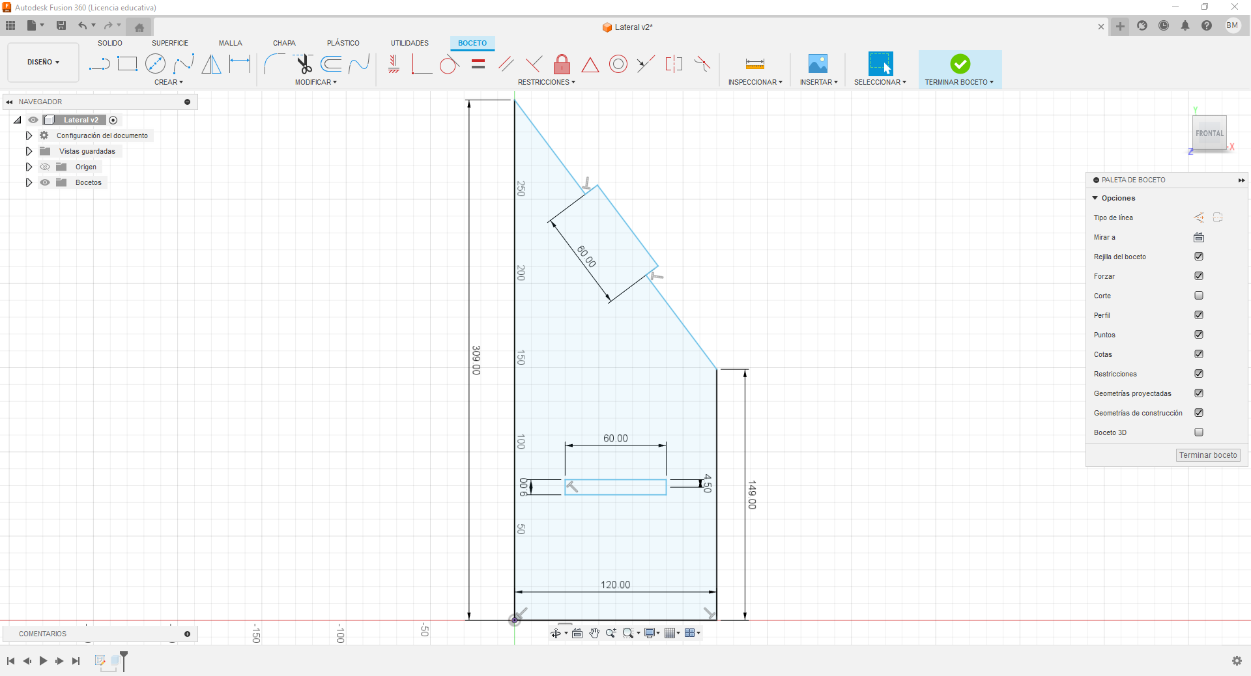The height and width of the screenshot is (676, 1251).
Task: Apply the Midpoint triangle constraint
Action: pyautogui.click(x=590, y=64)
